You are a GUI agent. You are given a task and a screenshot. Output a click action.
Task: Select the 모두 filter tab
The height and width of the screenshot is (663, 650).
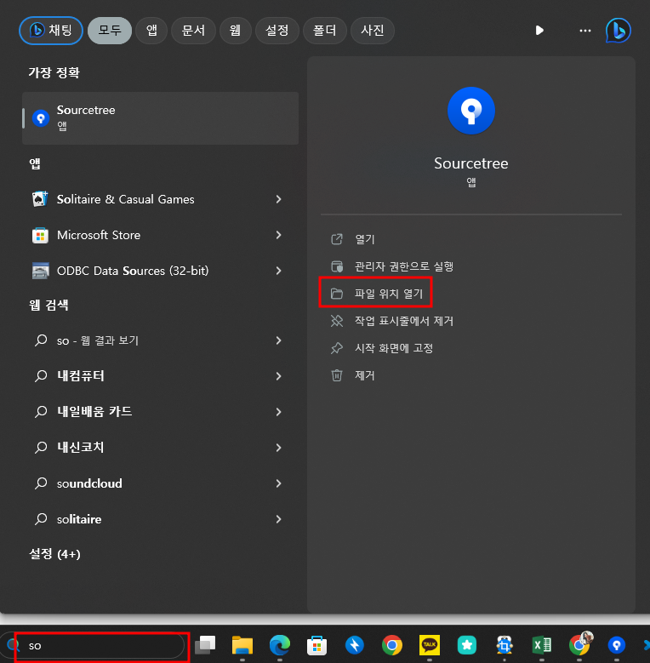tap(110, 31)
